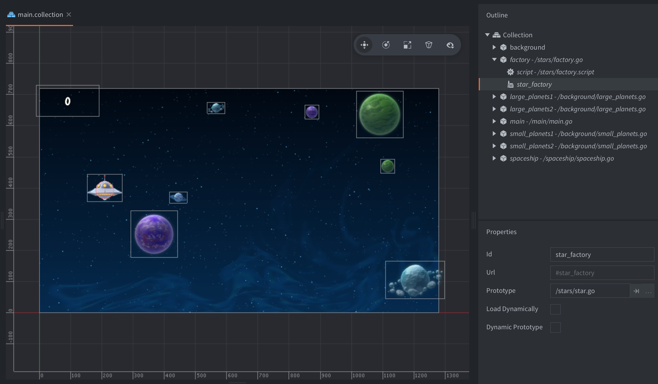
Task: Expand the spaceship - /spaceship/spaceship.go node
Action: pyautogui.click(x=495, y=158)
